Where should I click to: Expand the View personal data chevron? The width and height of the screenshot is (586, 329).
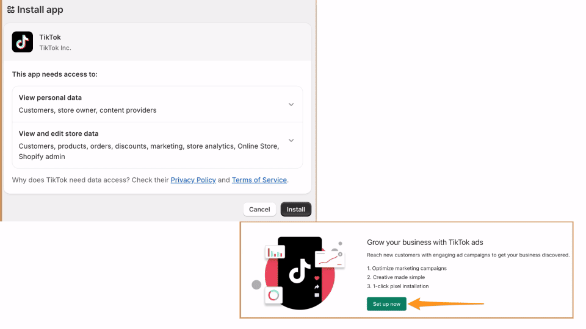pos(291,104)
